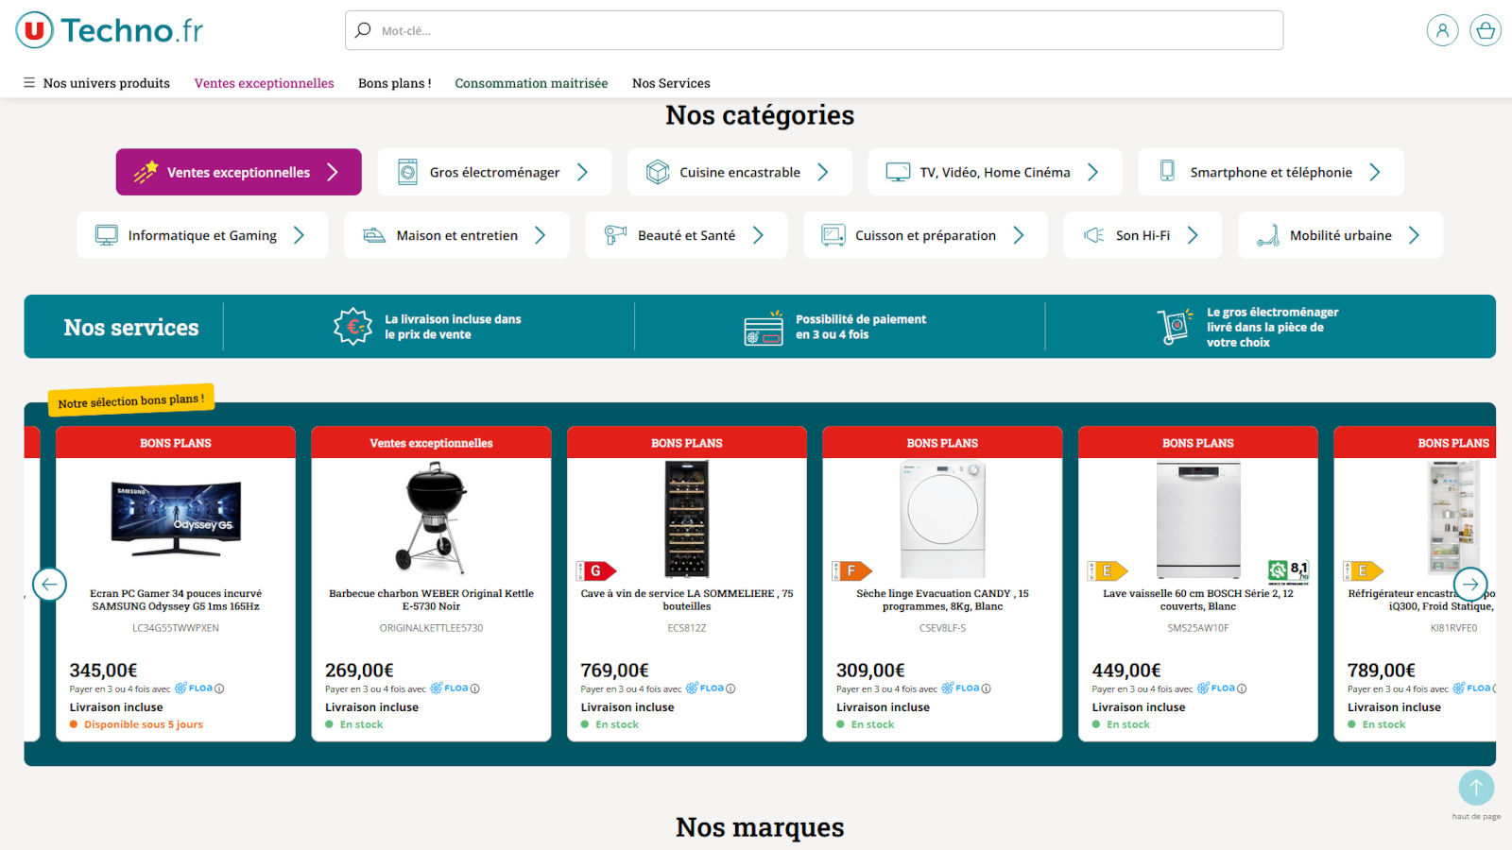Click the hairdryer icon of Beauté et Santé
The image size is (1512, 850).
click(615, 235)
